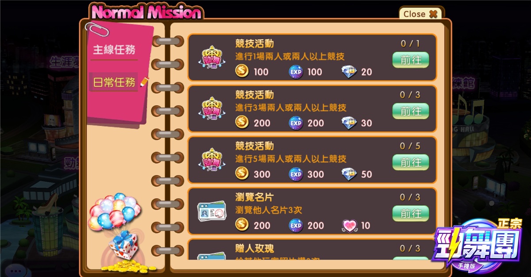Click the pink heart icon beside 10
The height and width of the screenshot is (277, 531).
(x=349, y=225)
